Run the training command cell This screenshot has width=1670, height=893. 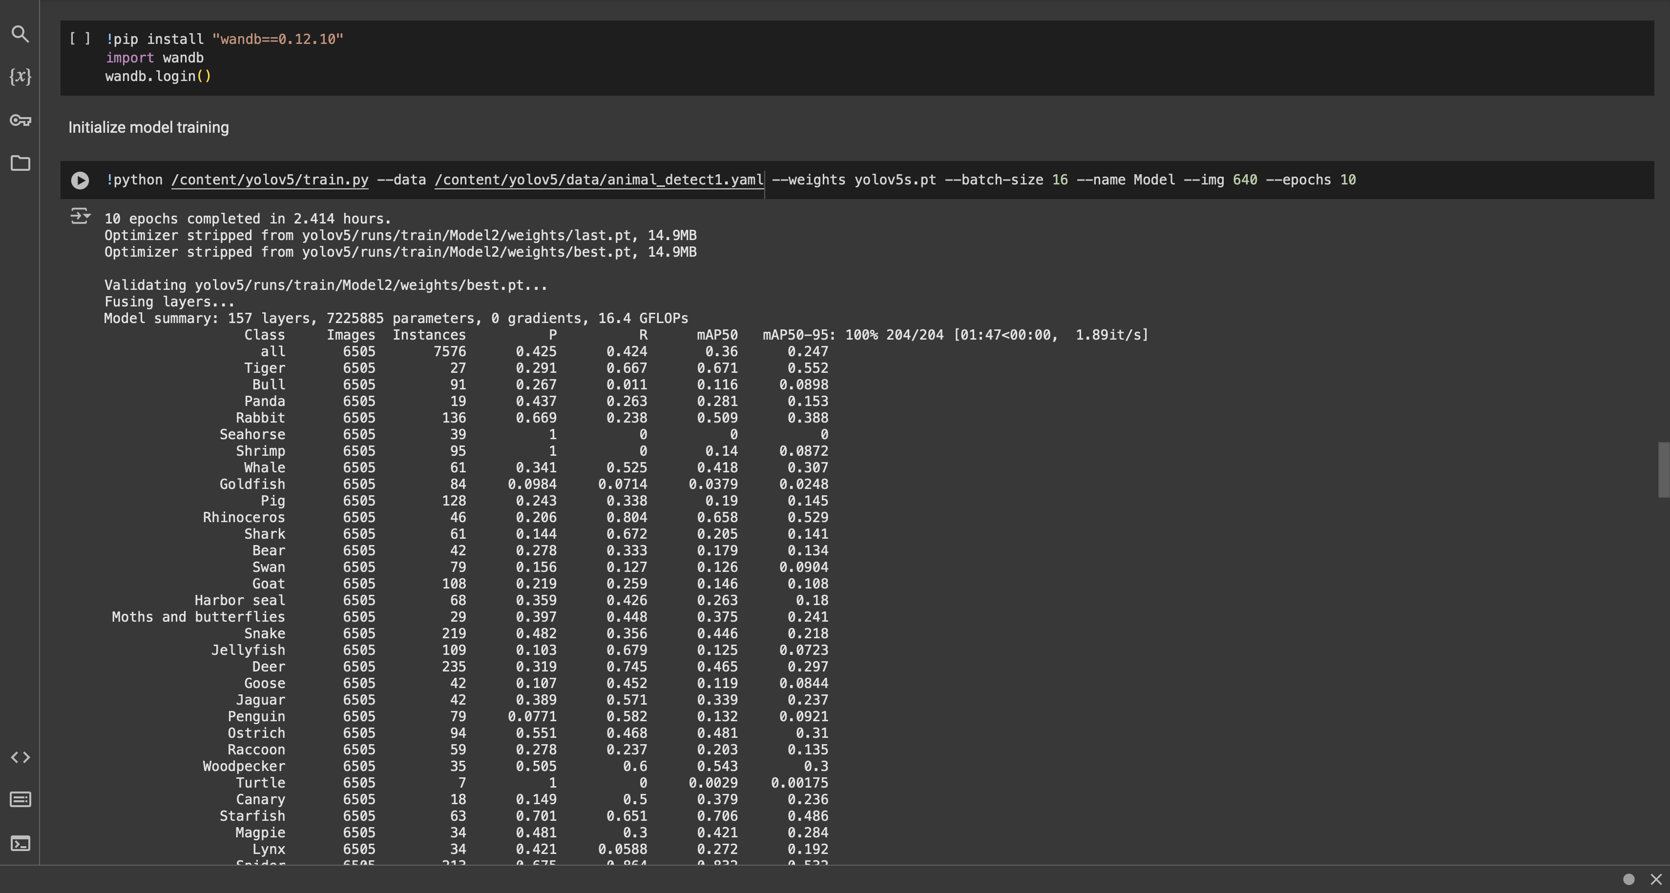80,180
